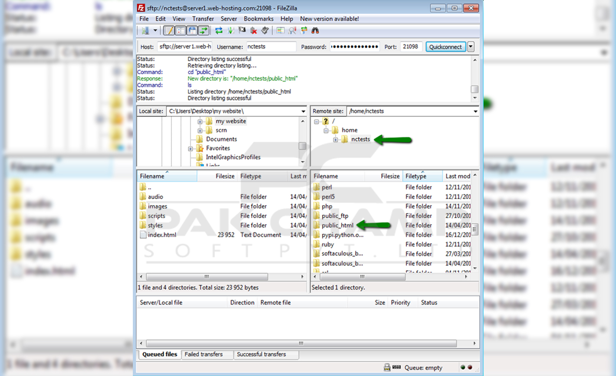The image size is (616, 376).
Task: Click the images folder icon in local list
Action: point(143,206)
